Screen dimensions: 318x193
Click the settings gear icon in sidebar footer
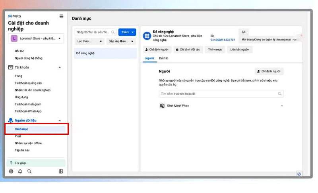coord(11,171)
